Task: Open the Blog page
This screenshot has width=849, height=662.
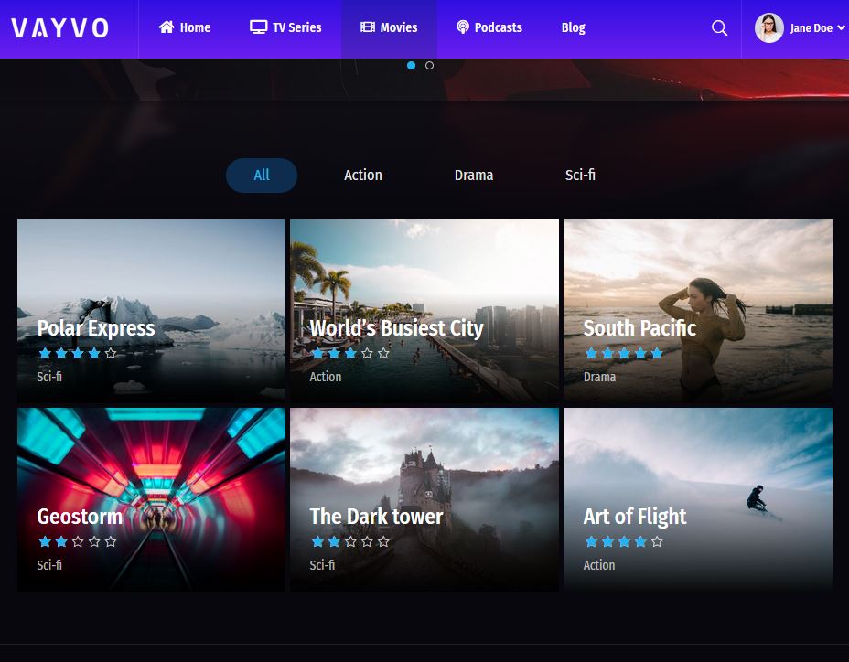Action: (574, 27)
